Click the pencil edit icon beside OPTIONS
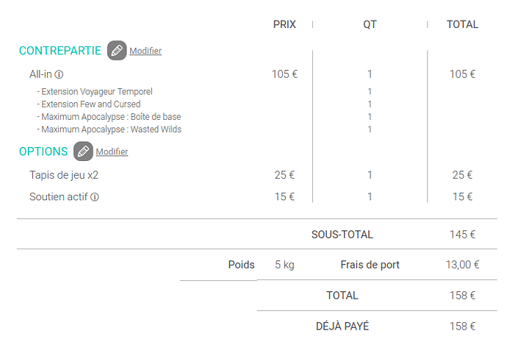The height and width of the screenshot is (339, 507). click(x=83, y=151)
